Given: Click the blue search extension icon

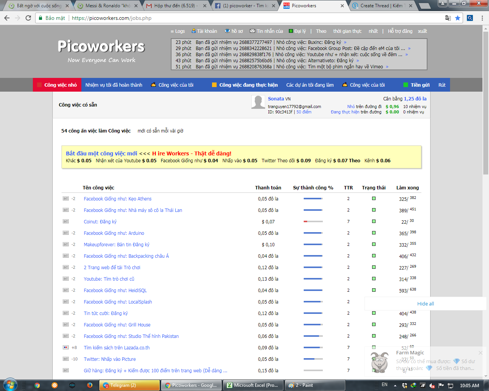Looking at the screenshot, I should tap(470, 18).
